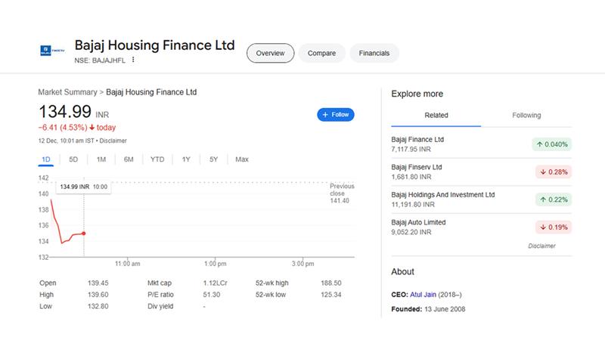Viewport: 605px width, 340px height.
Task: Click the 11:00 am axis label
Action: pos(127,264)
